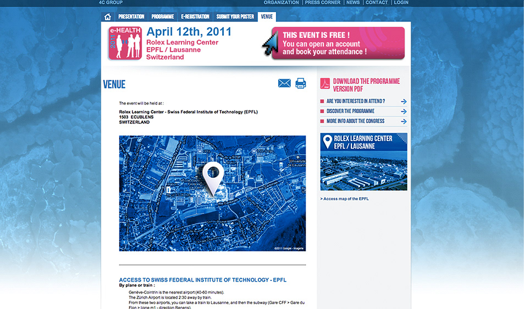The width and height of the screenshot is (524, 309).
Task: Open Submit Your Poster tab
Action: (x=235, y=16)
